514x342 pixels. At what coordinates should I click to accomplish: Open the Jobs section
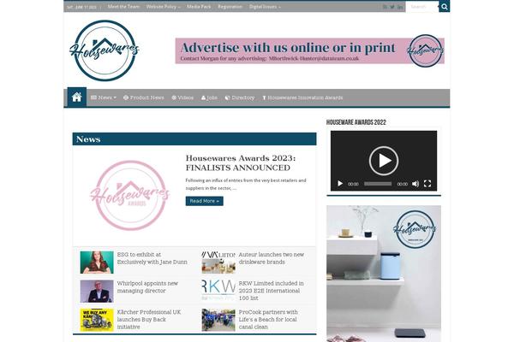tap(209, 97)
